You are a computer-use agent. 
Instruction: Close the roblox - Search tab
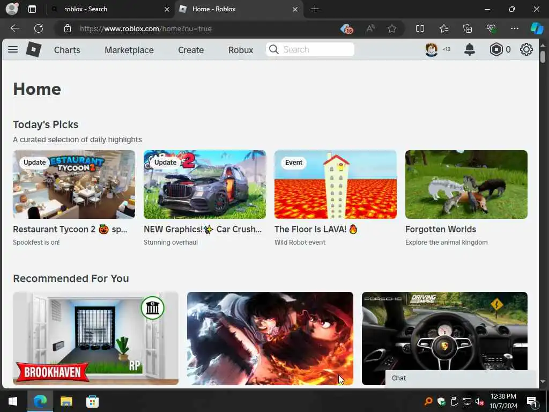click(167, 10)
